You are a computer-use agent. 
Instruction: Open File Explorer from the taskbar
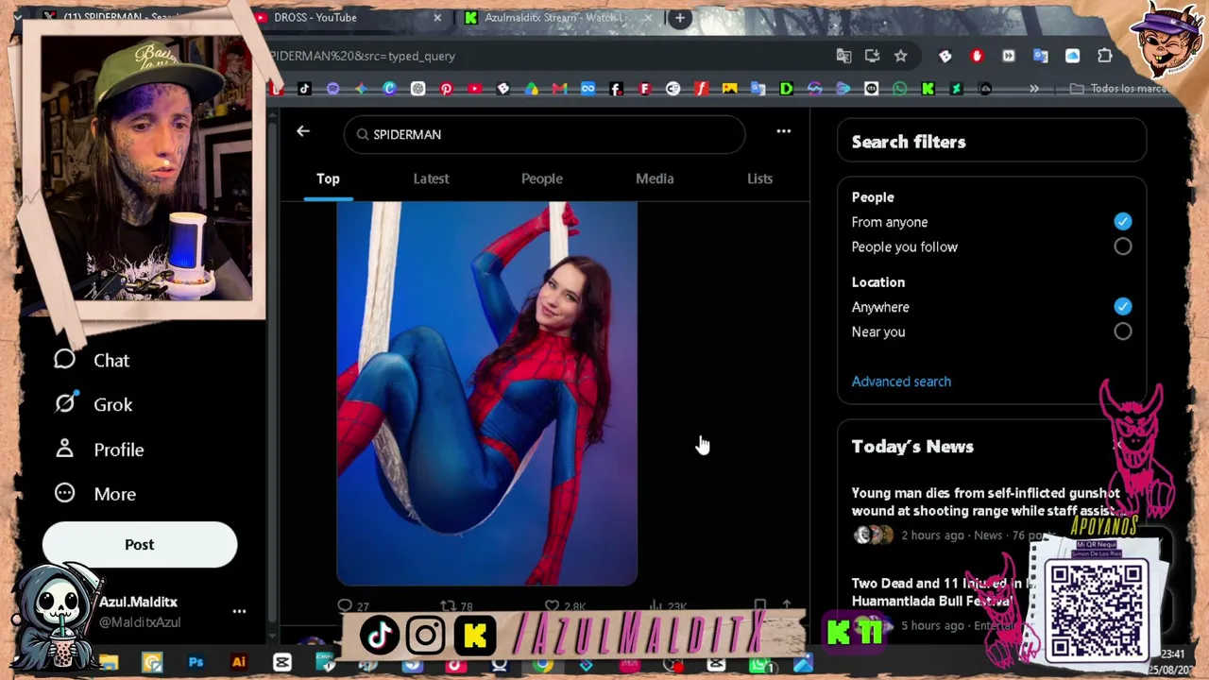109,663
